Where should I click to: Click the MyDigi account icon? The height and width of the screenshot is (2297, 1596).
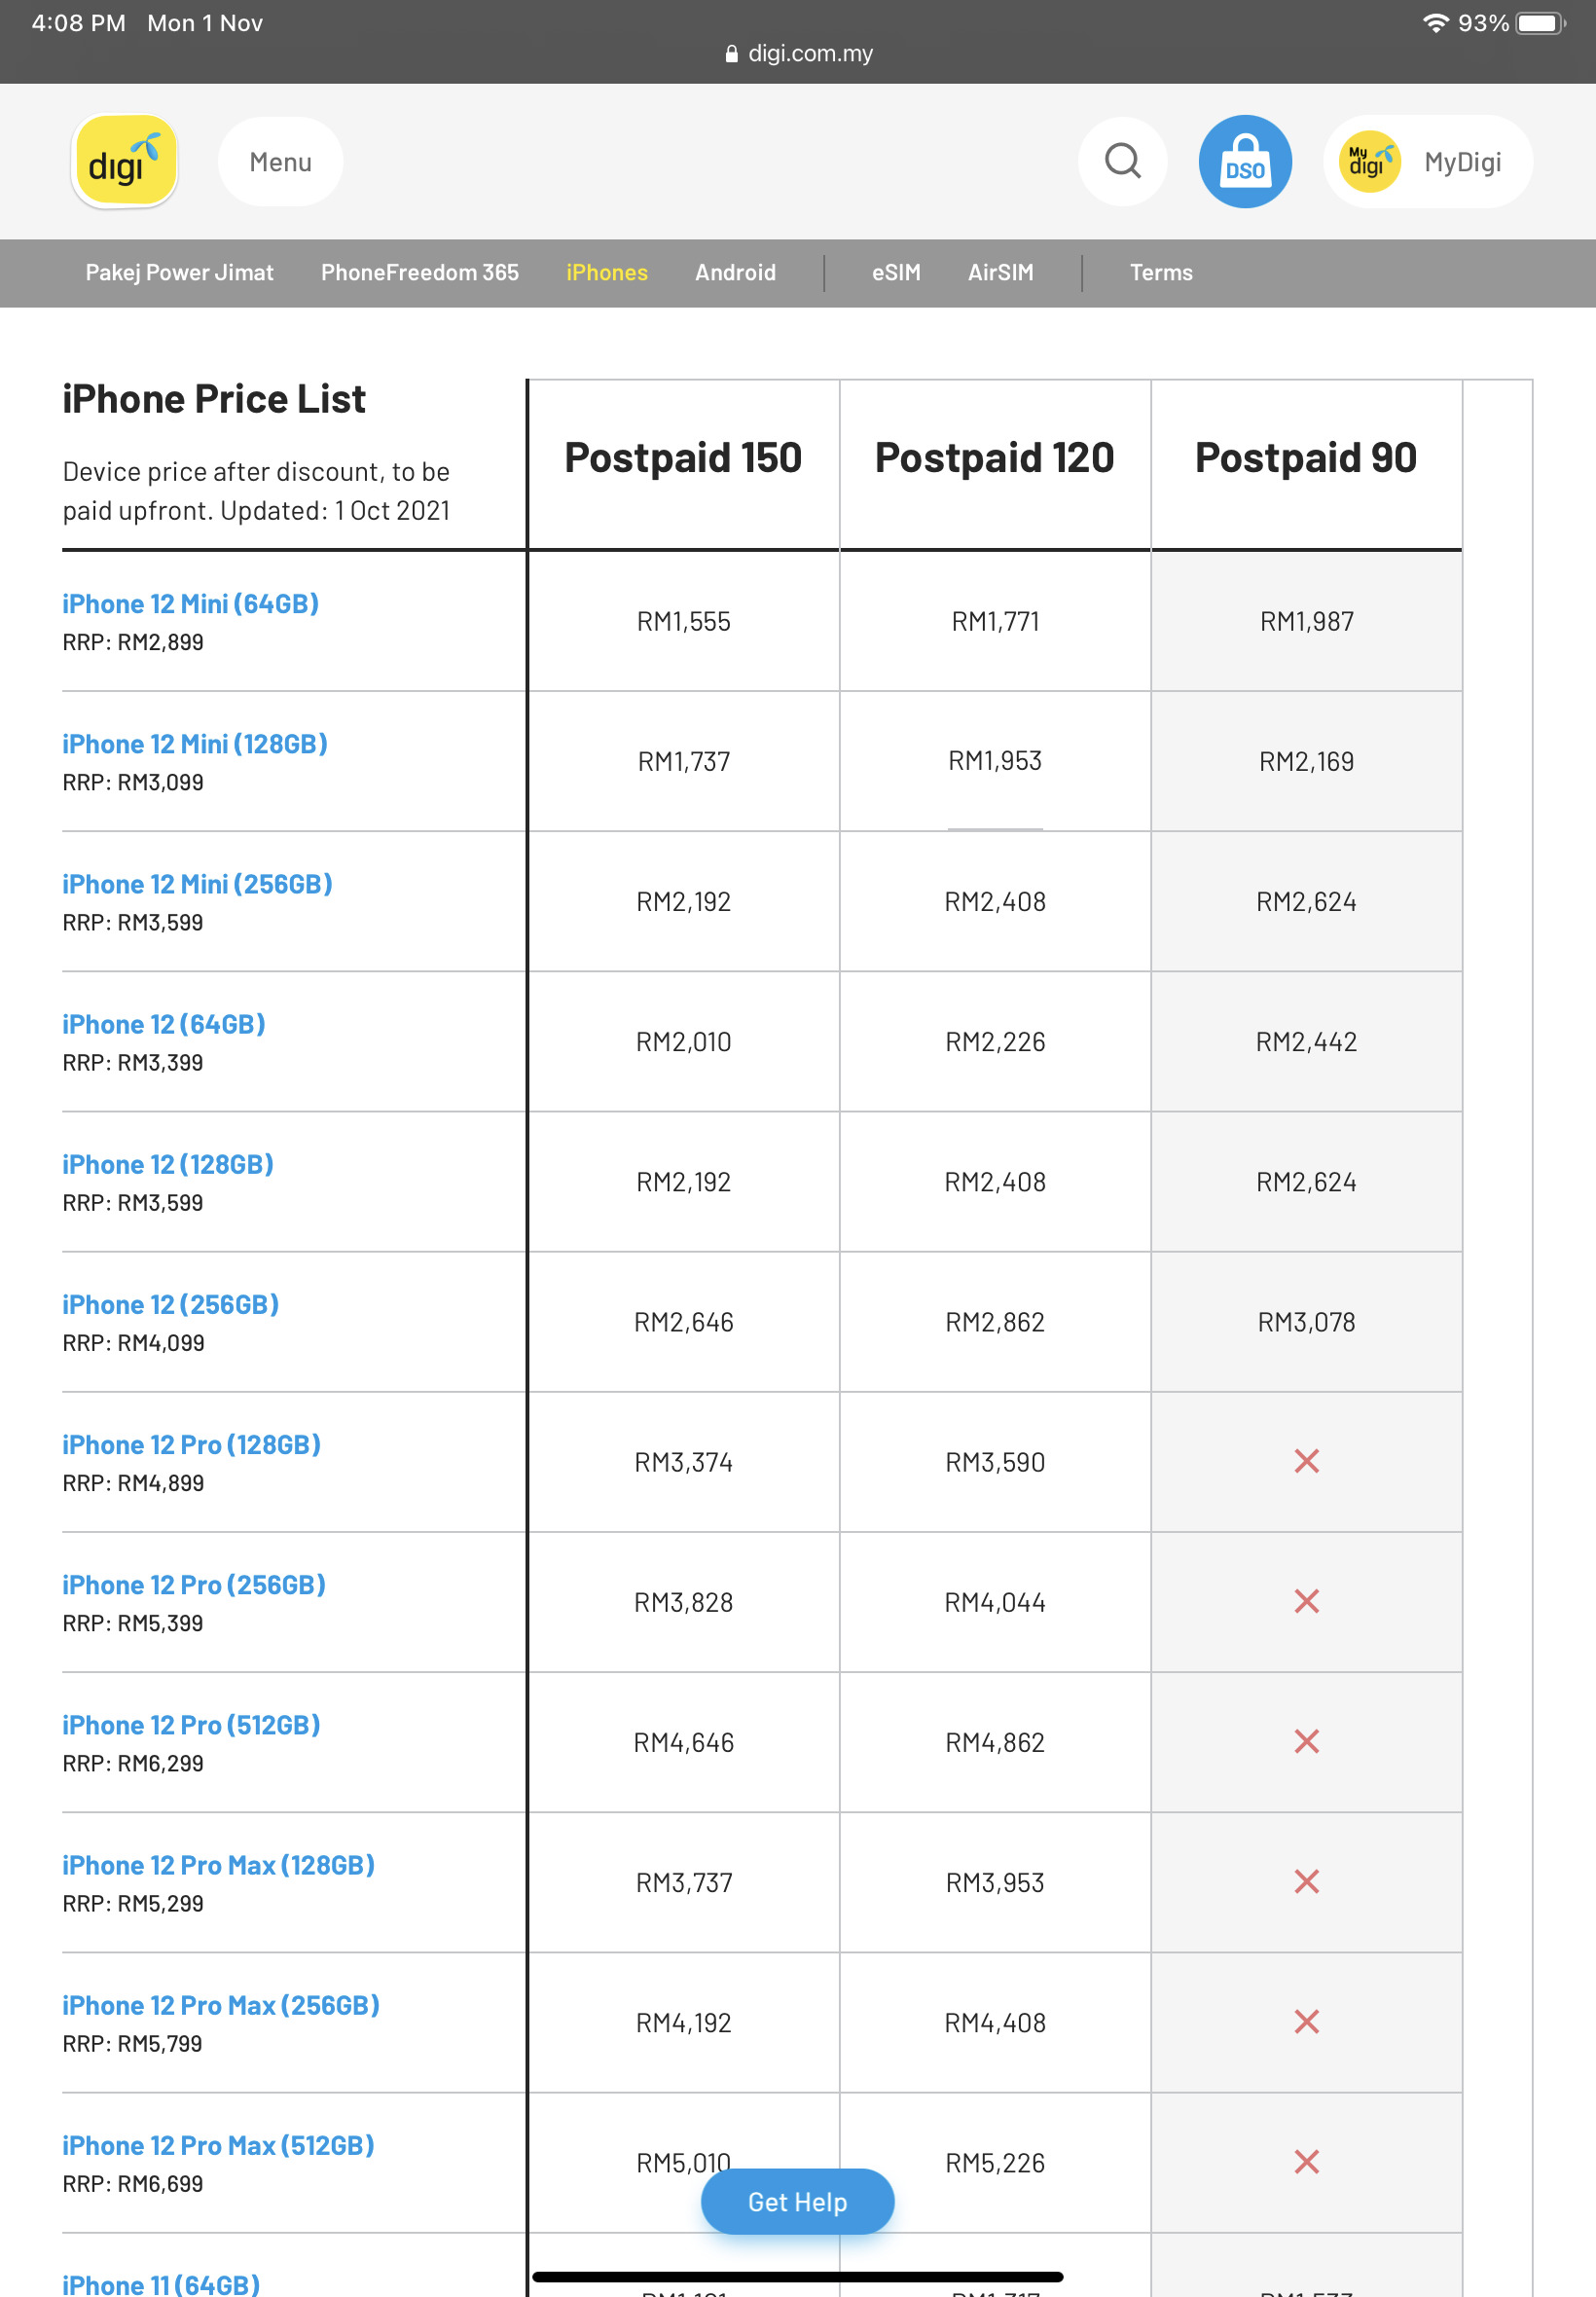pyautogui.click(x=1370, y=162)
